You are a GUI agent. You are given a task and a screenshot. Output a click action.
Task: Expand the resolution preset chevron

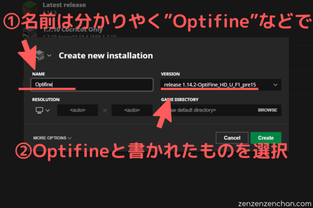[47, 110]
